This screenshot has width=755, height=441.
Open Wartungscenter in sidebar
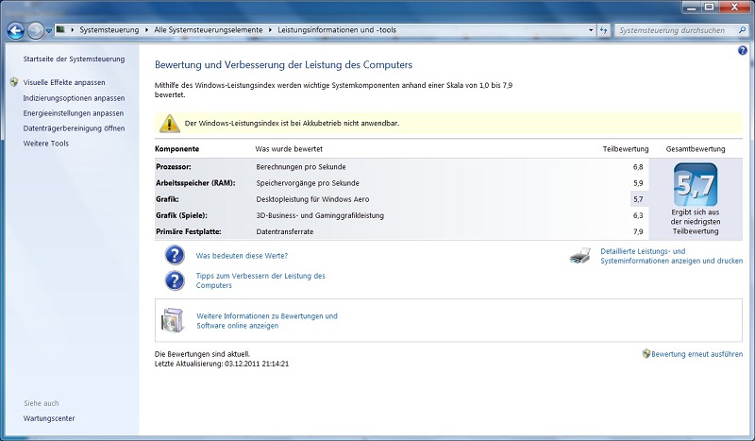49,418
